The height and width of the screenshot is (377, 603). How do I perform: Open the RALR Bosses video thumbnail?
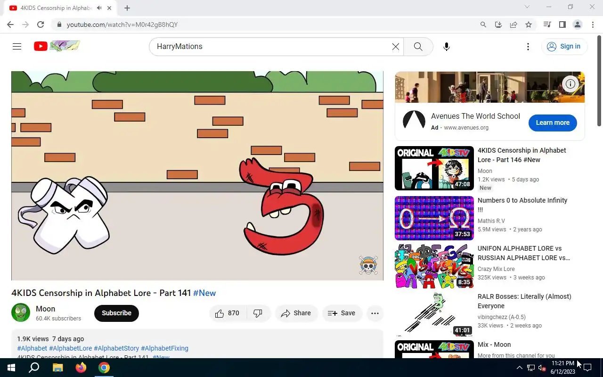click(434, 314)
